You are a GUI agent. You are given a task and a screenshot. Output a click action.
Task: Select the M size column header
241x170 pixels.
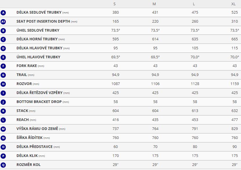point(154,4)
